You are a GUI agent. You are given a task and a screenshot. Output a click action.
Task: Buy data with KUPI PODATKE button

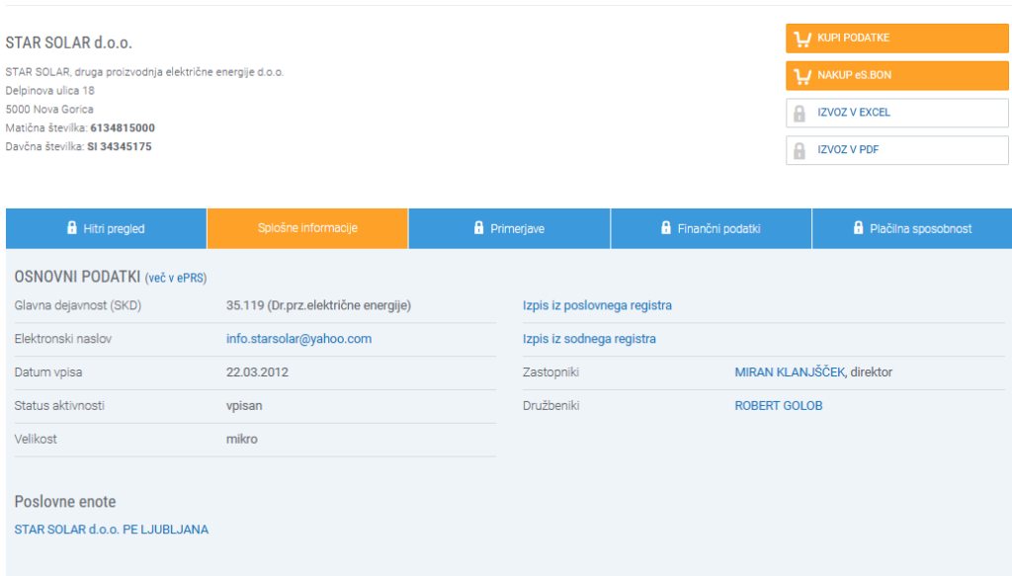(897, 39)
